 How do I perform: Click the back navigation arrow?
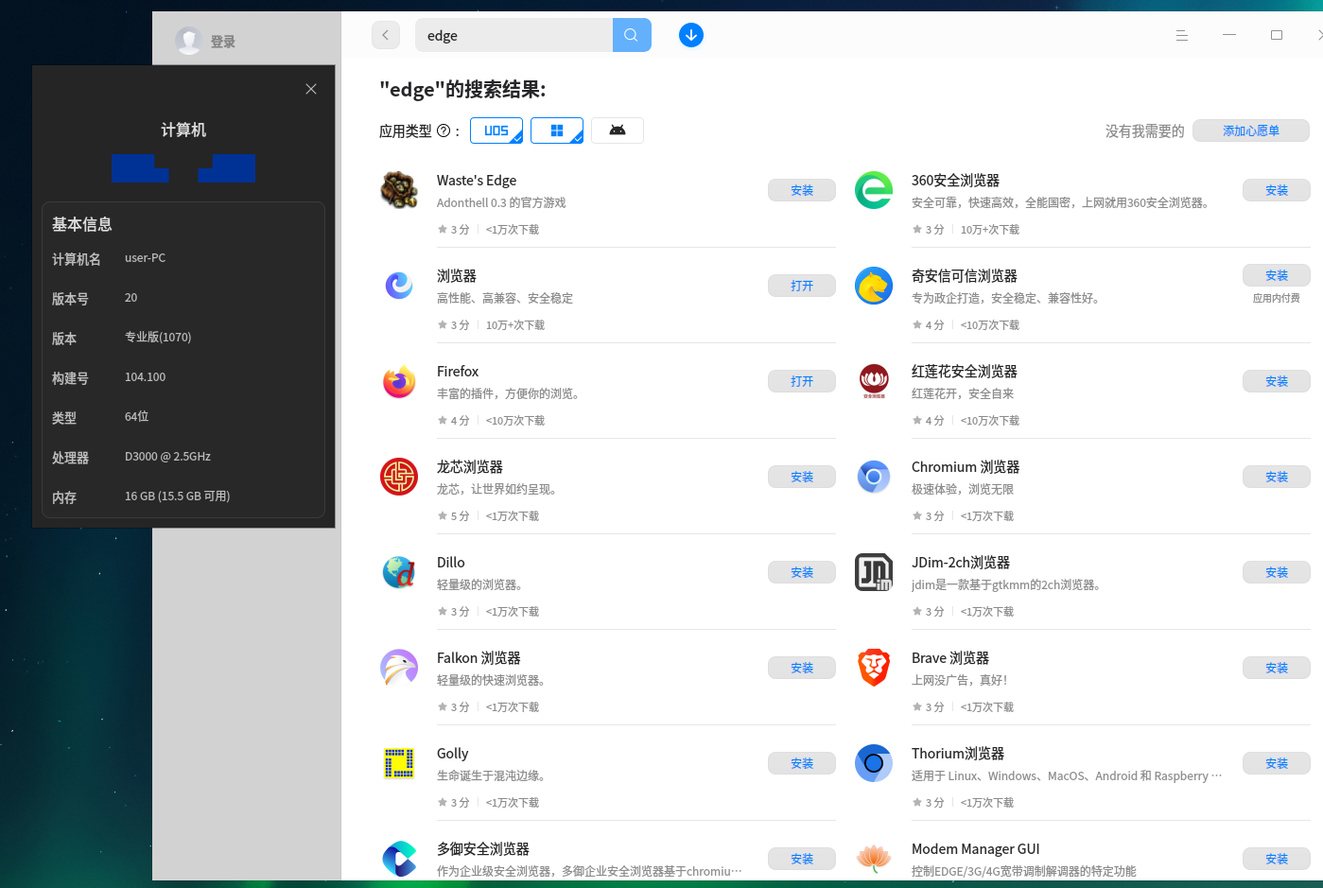tap(385, 34)
